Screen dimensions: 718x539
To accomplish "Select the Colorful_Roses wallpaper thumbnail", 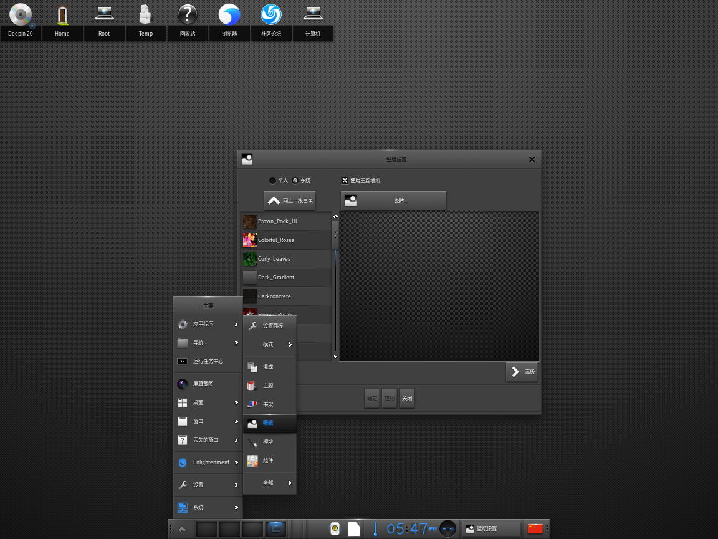I will pyautogui.click(x=250, y=240).
